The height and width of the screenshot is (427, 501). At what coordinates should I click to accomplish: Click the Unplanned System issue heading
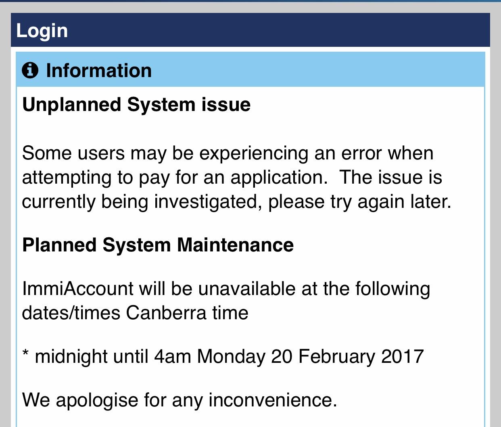coord(136,105)
